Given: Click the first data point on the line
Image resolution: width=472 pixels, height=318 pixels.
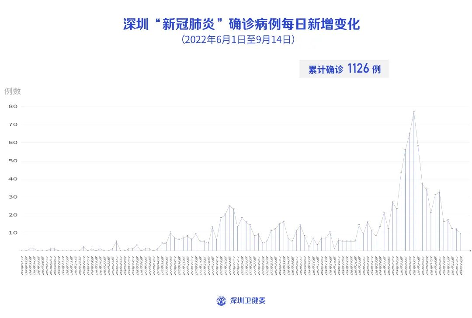Looking at the screenshot, I should (x=21, y=250).
